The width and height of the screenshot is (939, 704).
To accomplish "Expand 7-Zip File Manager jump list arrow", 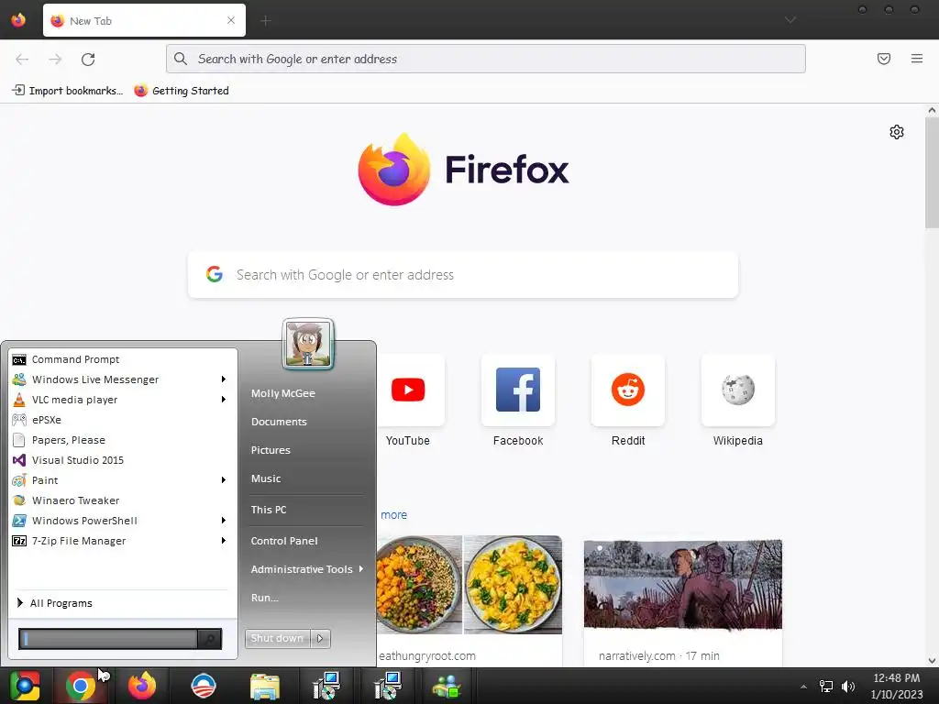I will click(224, 541).
